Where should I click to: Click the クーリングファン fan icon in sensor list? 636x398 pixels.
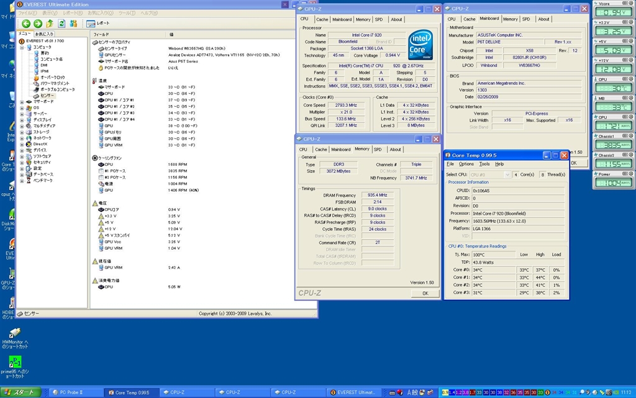tap(94, 158)
